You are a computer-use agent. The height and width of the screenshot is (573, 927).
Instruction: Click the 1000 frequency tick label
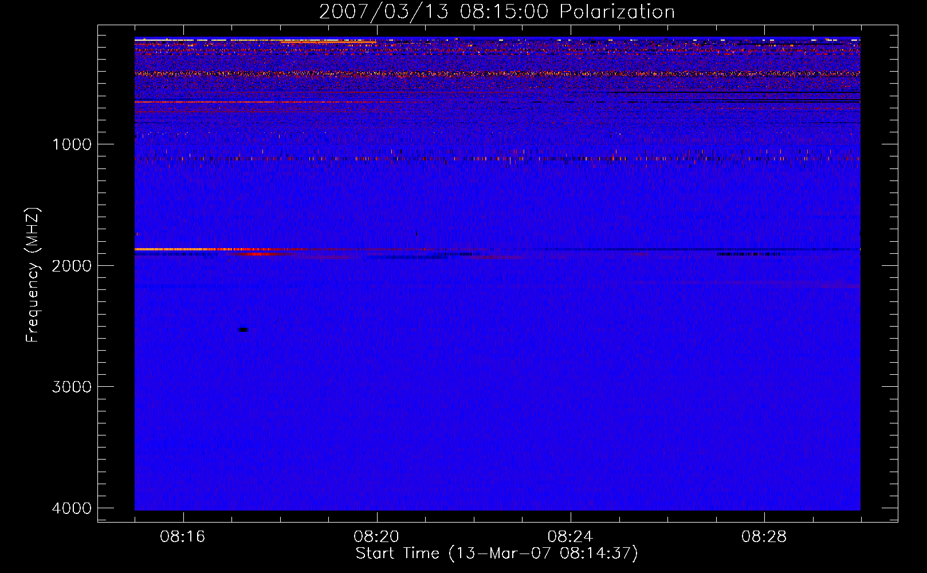coord(72,144)
